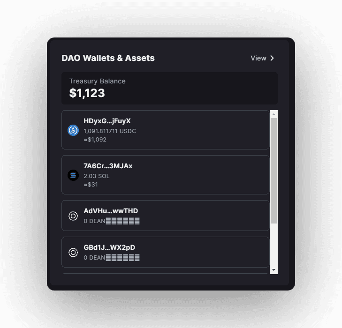Viewport: 342px width, 328px height.
Task: Open the View link
Action: click(x=258, y=58)
